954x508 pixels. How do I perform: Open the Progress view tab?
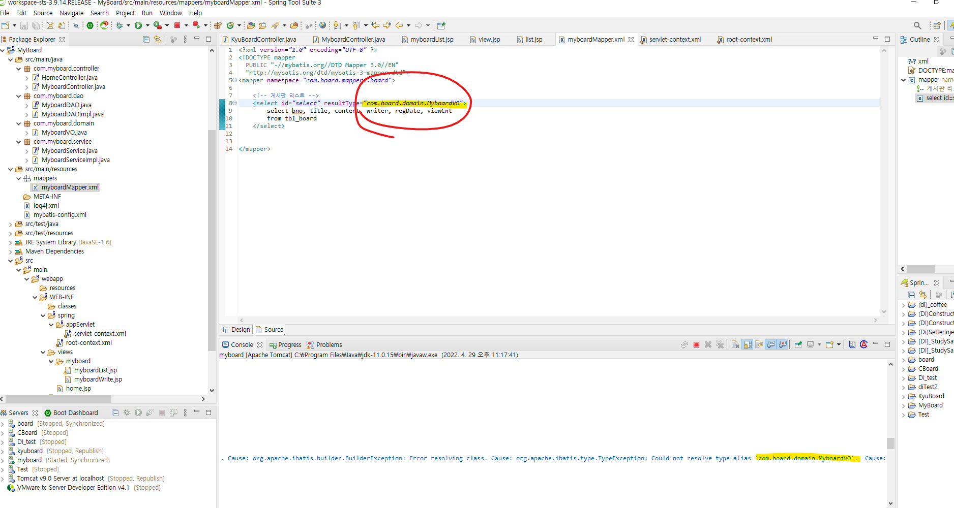[x=285, y=344]
